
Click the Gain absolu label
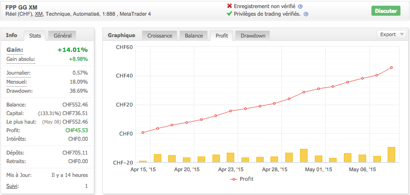point(20,59)
